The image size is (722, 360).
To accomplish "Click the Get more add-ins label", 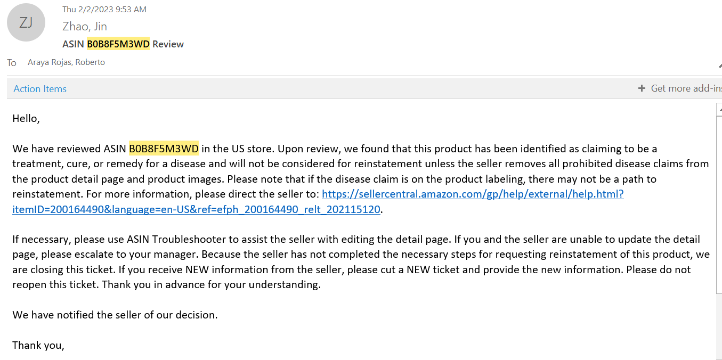I will click(685, 88).
